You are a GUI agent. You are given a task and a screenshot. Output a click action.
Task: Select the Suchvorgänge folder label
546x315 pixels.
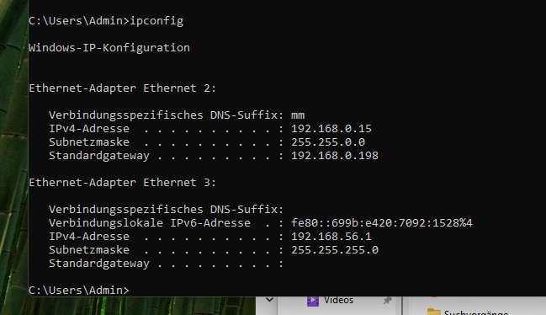476,312
